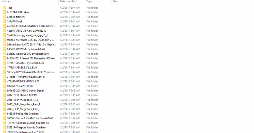254x133 pixels.
Task: Click folder icon of 994b49-2015 GMC Yukon Denali
Action: point(4,91)
